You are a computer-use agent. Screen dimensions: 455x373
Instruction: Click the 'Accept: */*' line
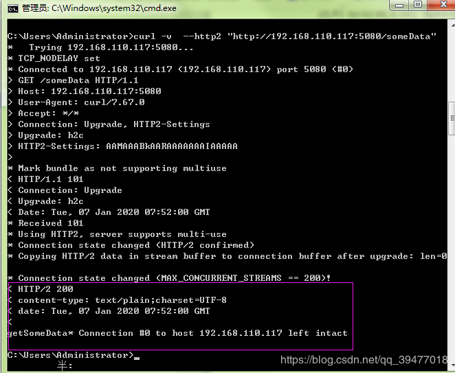43,113
